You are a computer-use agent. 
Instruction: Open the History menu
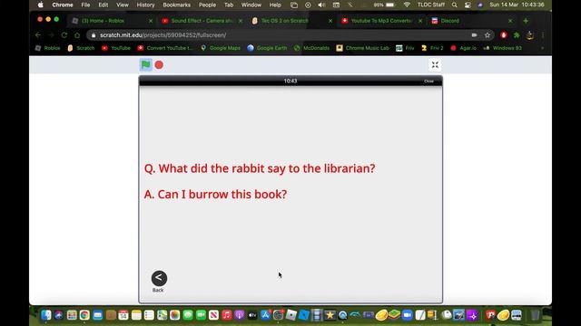[145, 5]
